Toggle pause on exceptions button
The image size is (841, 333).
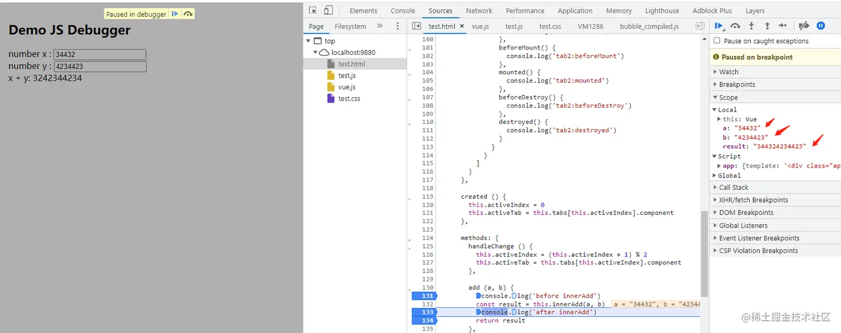[820, 26]
